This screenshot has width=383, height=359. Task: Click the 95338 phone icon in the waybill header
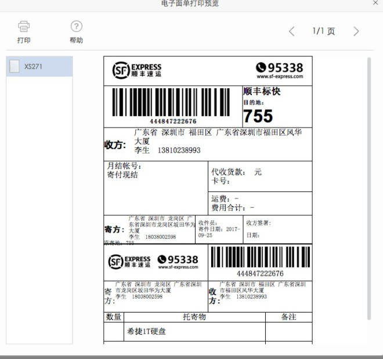(x=261, y=68)
